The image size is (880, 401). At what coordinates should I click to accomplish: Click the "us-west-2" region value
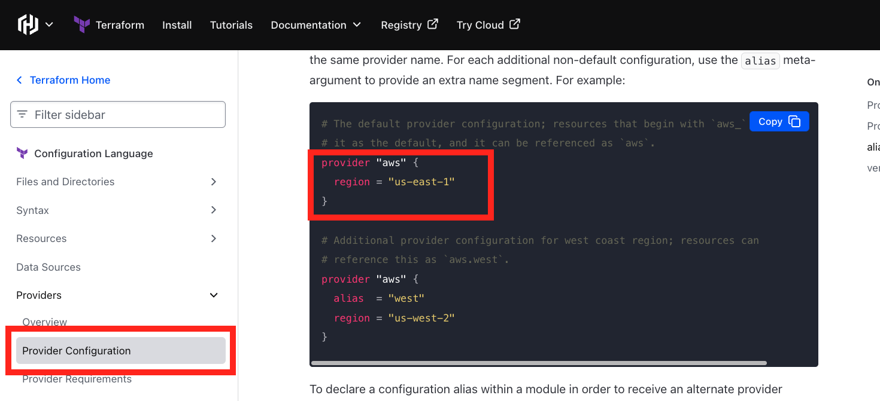tap(421, 318)
